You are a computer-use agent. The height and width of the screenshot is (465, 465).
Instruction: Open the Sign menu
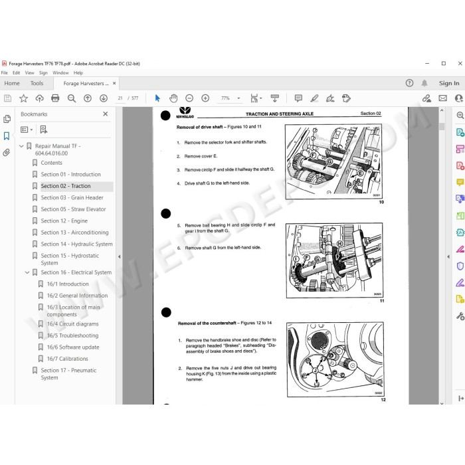tap(43, 72)
